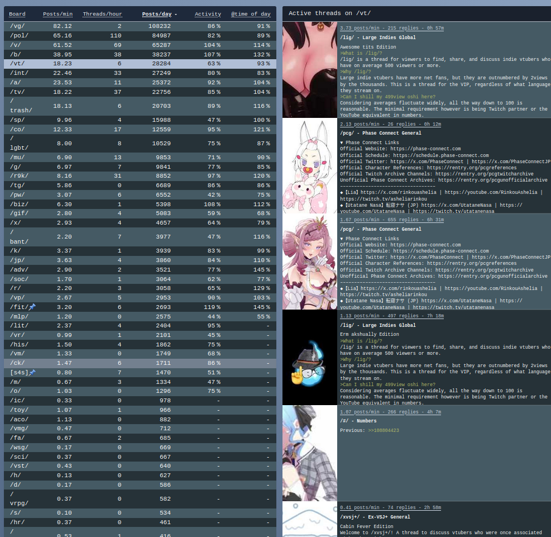Viewport: 551px width, 537px height.
Task: Sort by the Posts/day column header
Action: [157, 14]
